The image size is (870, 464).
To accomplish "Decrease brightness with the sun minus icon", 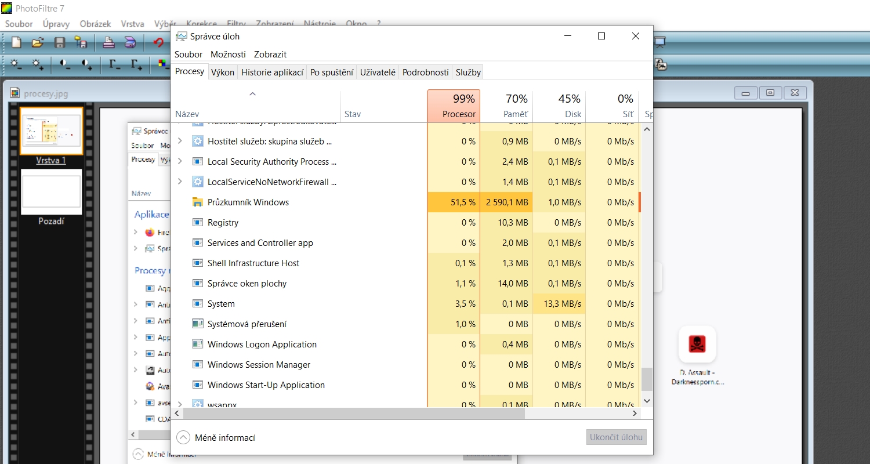I will pyautogui.click(x=16, y=65).
